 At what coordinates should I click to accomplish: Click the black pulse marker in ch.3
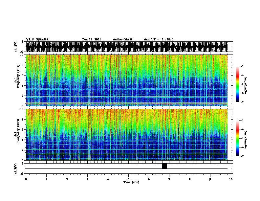point(164,166)
